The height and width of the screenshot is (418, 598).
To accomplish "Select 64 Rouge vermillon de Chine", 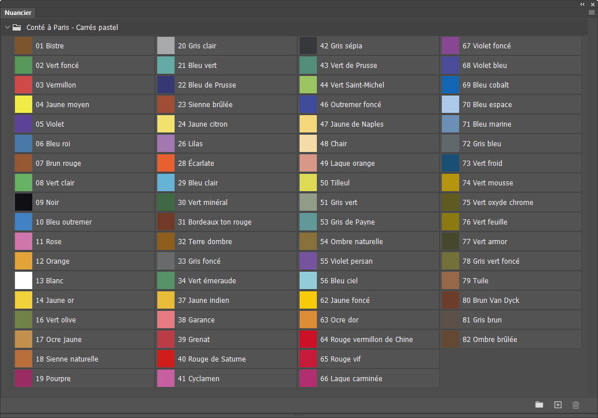I will [308, 340].
